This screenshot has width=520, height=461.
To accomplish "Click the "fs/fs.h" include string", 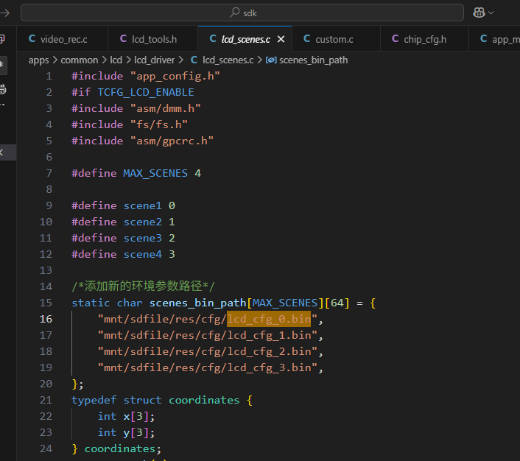I will click(158, 124).
